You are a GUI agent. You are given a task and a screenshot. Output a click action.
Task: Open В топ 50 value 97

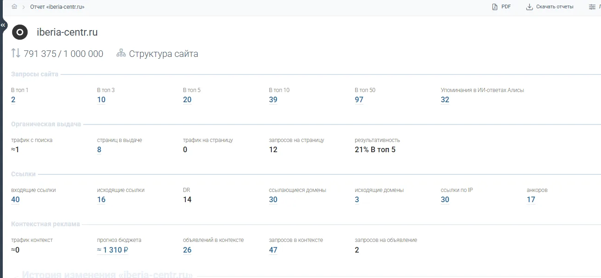[359, 99]
